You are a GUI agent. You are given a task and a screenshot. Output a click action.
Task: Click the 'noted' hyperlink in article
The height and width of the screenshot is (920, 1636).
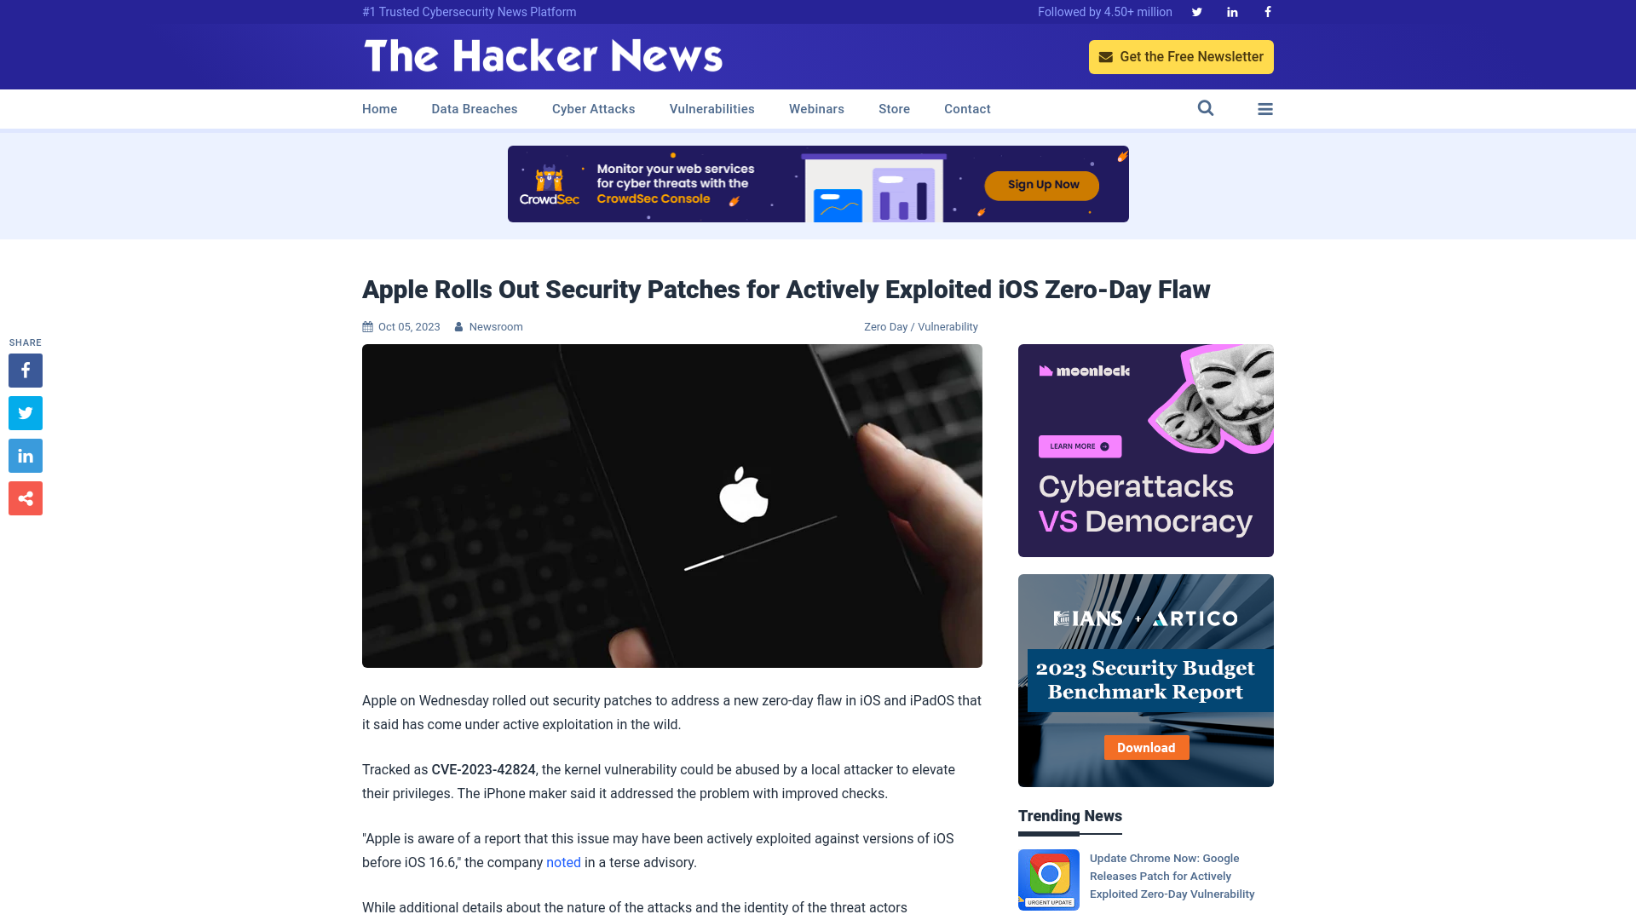[563, 863]
